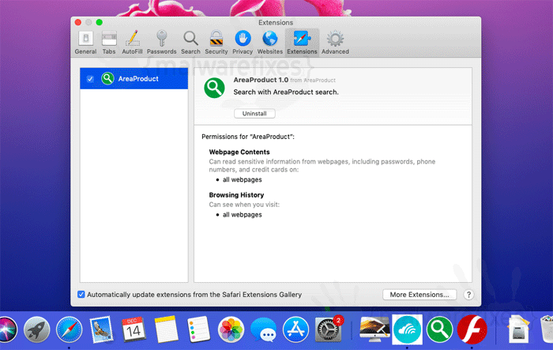The image size is (553, 350).
Task: Open the Privacy preferences pane
Action: click(x=243, y=43)
